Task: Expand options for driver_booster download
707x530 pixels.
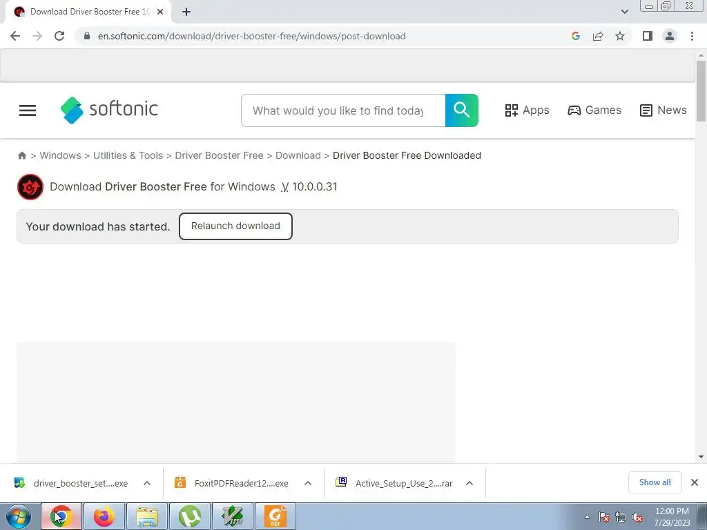Action: (x=147, y=483)
